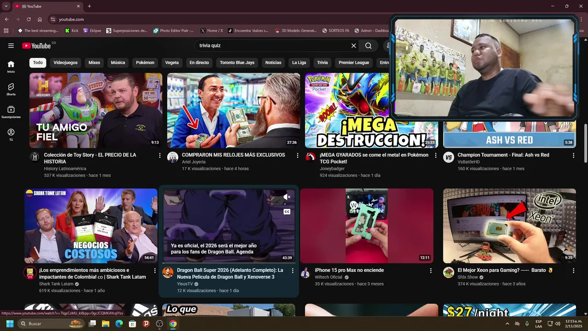Open Suscripciones in the sidebar
Viewport: 588px width, 331px height.
(x=11, y=112)
